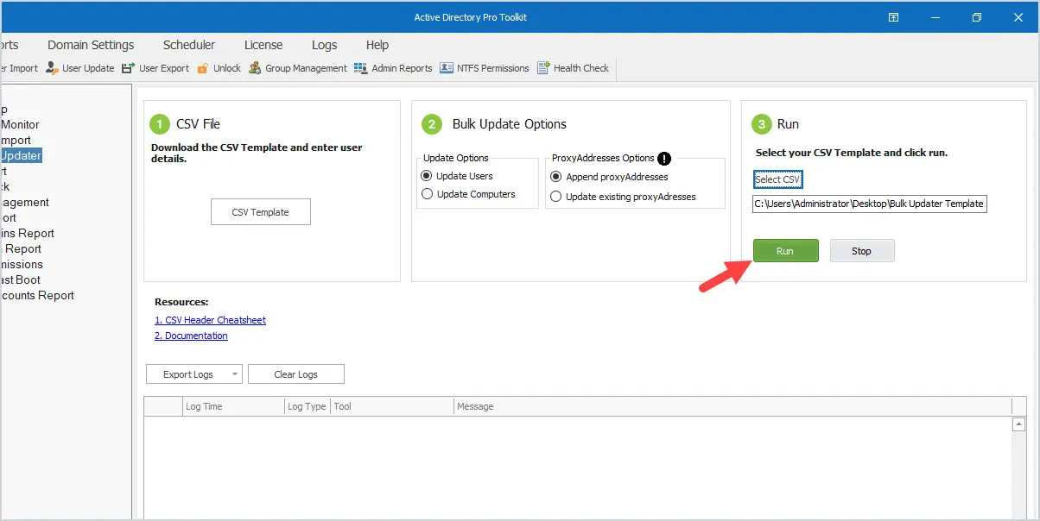Open the Help menu

[377, 45]
